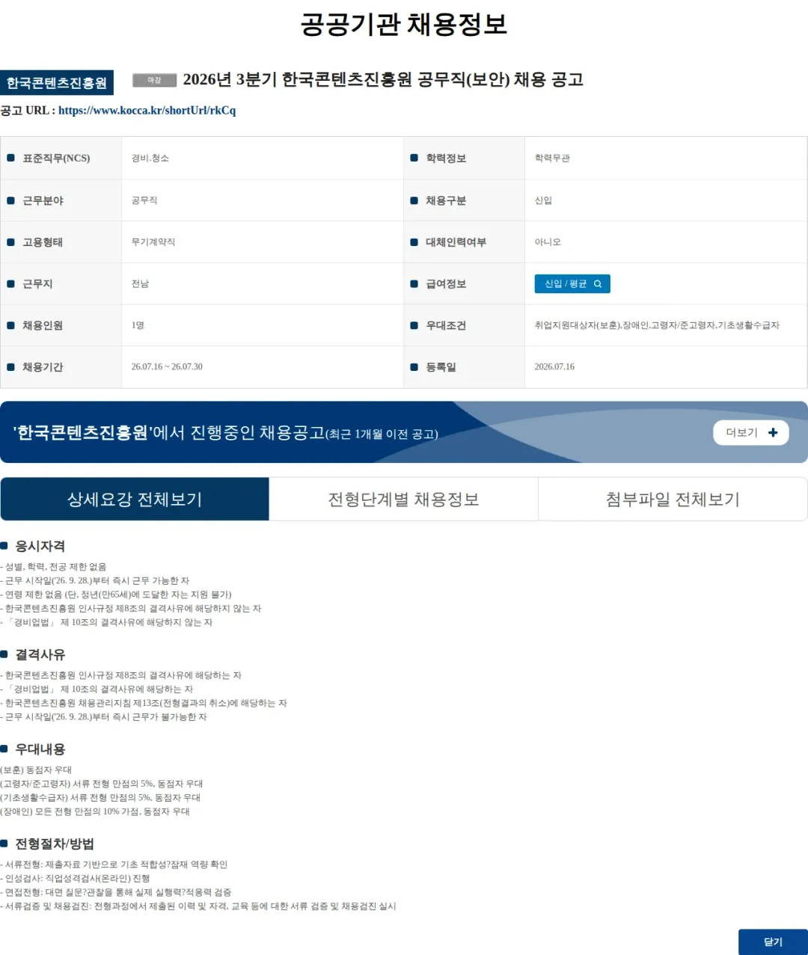Click the 신입 / 평균 salary info button
The width and height of the screenshot is (808, 955).
[572, 284]
